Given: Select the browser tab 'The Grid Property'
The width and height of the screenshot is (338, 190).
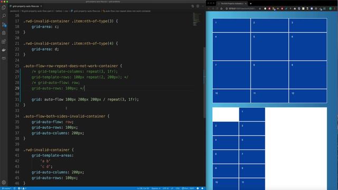Looking at the screenshot, I should click(232, 4).
